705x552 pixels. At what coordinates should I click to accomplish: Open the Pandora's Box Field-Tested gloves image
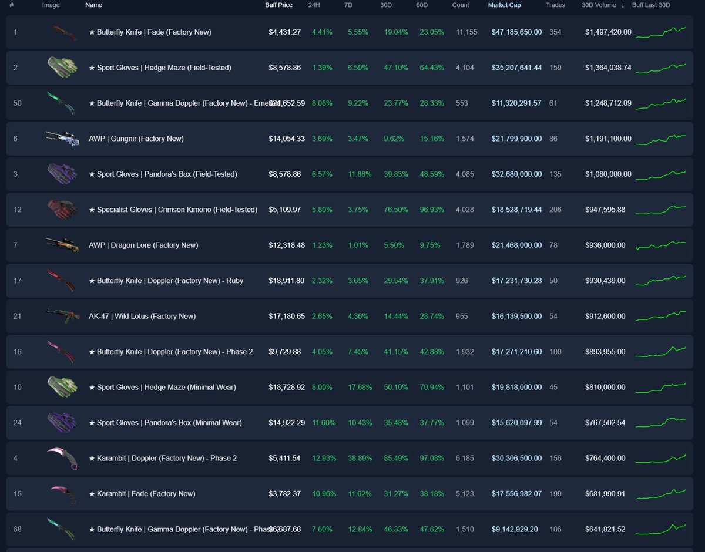(x=62, y=174)
